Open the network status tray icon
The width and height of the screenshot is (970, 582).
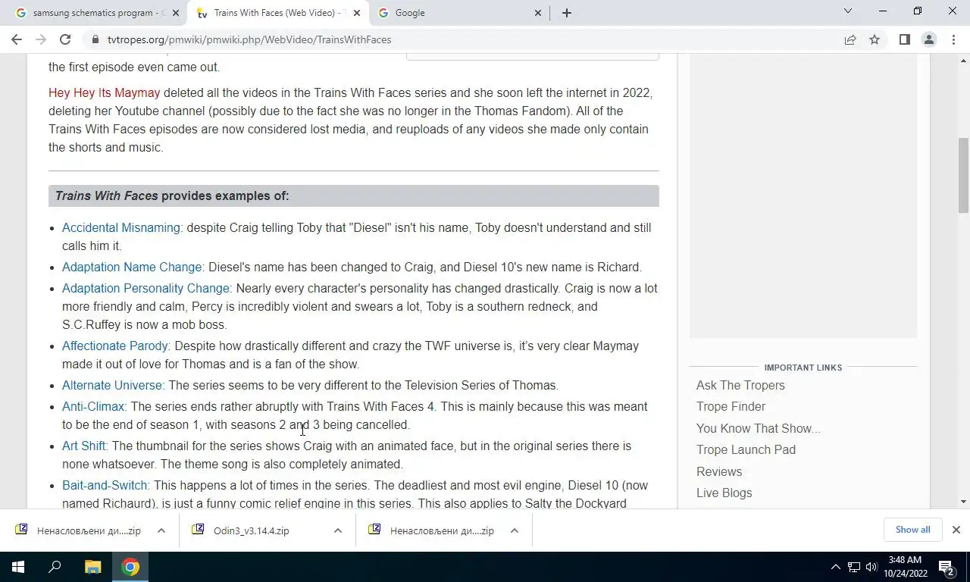click(x=854, y=567)
